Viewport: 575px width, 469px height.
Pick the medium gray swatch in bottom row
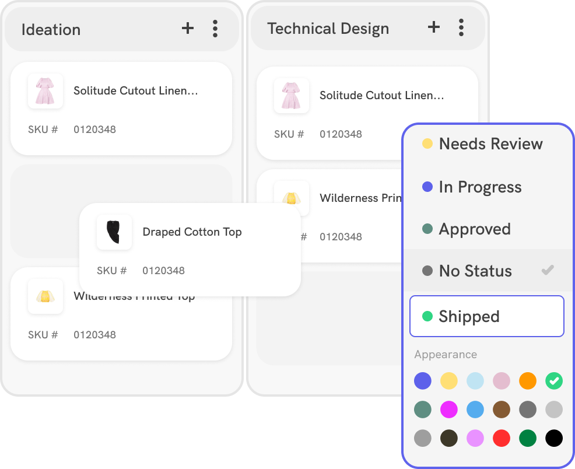tap(422, 438)
